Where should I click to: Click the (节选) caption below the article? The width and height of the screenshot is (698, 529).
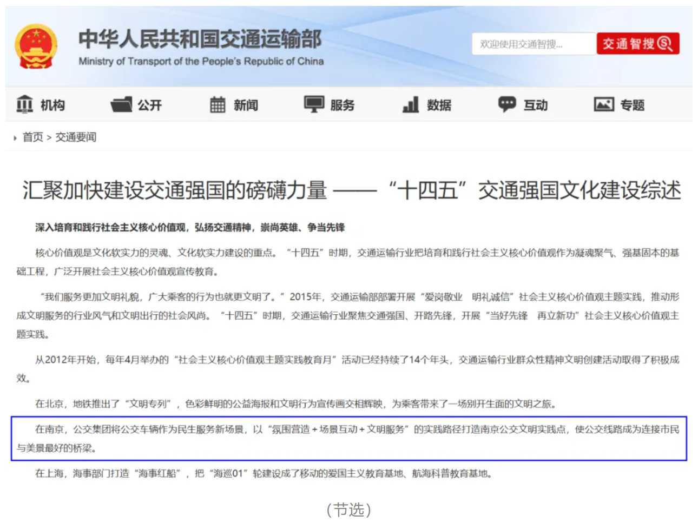click(x=349, y=510)
